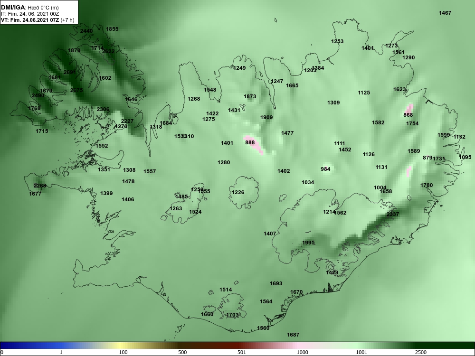475x356 pixels.
Task: Click the '501' label on the colour scale
Action: [x=241, y=352]
